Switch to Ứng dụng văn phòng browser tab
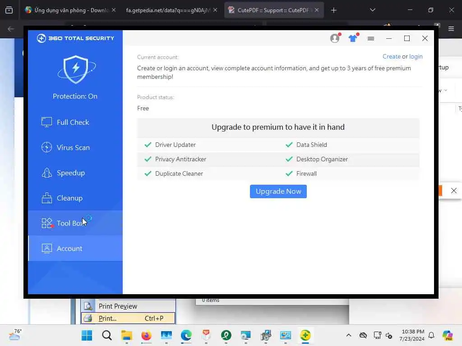 point(70,10)
